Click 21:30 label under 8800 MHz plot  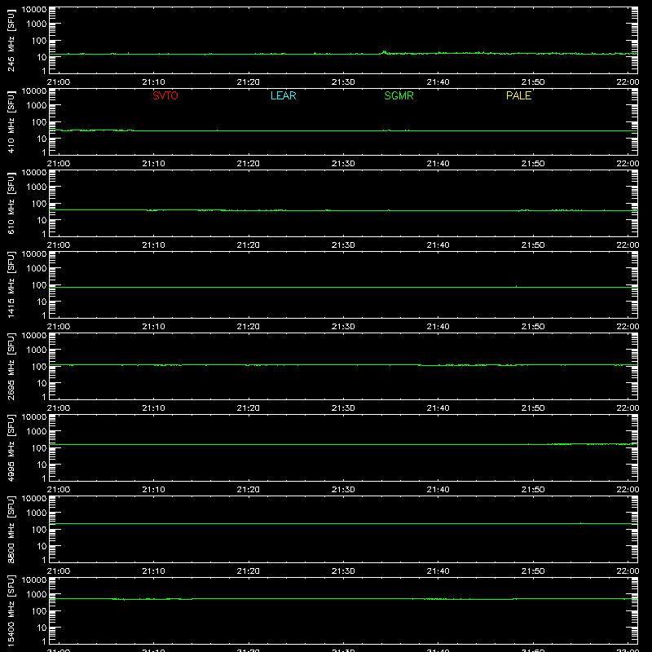click(343, 571)
